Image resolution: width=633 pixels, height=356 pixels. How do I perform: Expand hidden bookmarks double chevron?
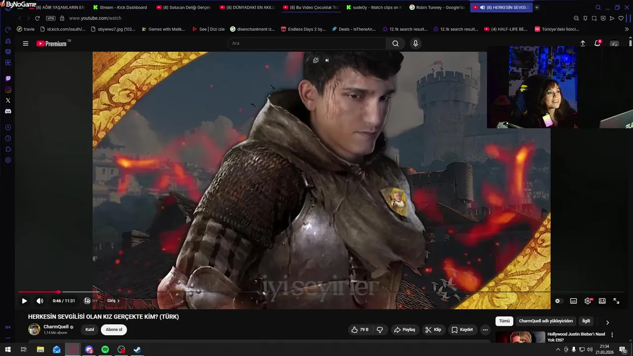(x=627, y=29)
